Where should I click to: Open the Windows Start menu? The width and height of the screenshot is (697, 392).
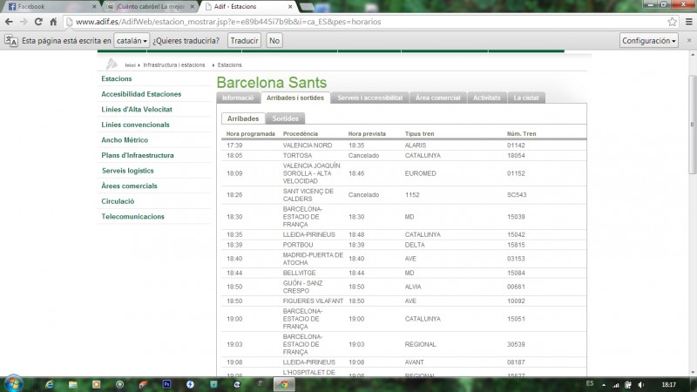[13, 383]
